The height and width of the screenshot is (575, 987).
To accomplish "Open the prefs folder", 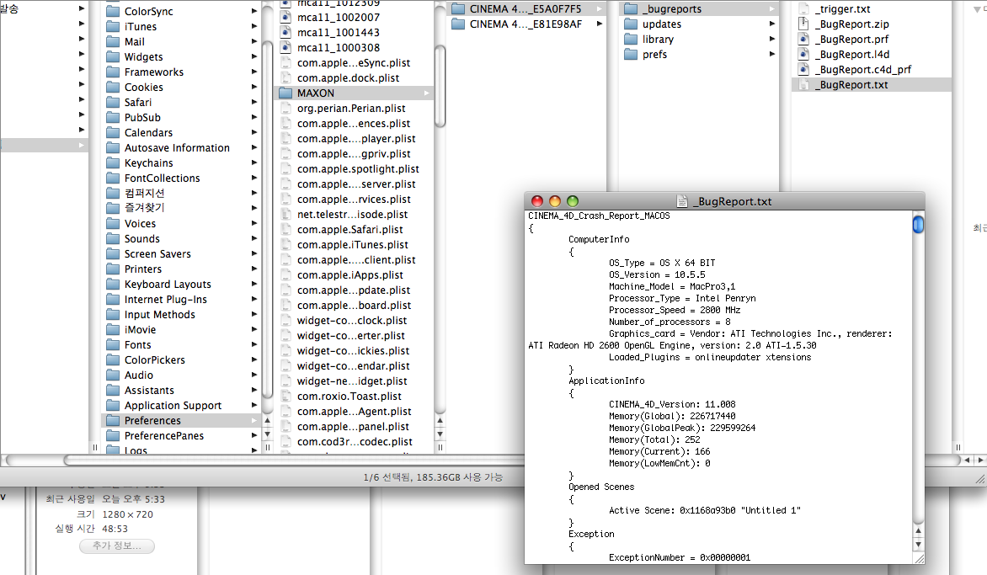I will [x=654, y=54].
